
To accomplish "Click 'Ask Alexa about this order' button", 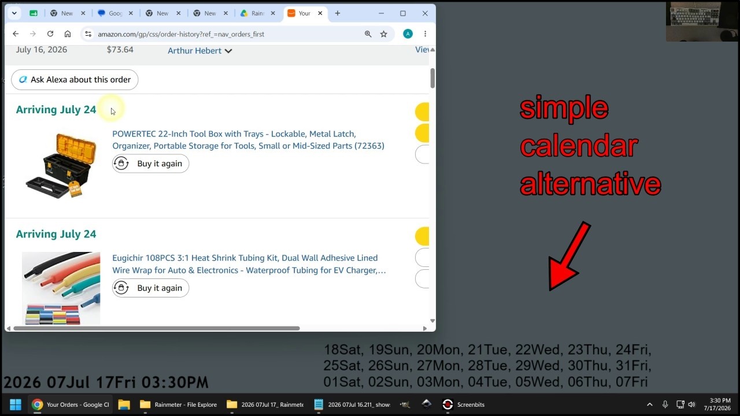I will pyautogui.click(x=75, y=80).
